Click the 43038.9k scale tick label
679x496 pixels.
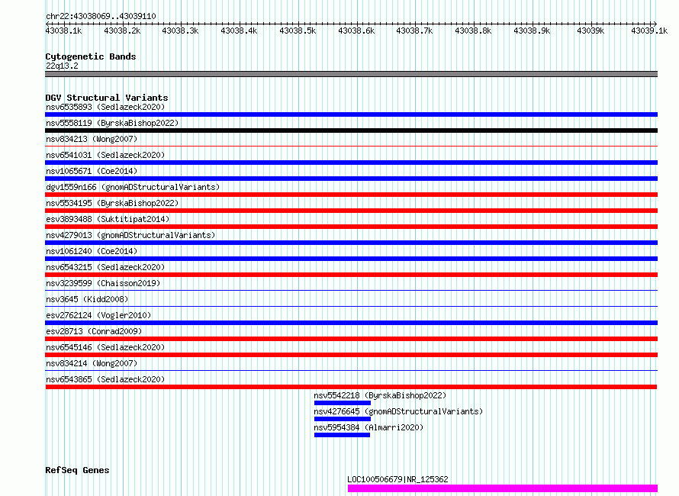[x=532, y=31]
